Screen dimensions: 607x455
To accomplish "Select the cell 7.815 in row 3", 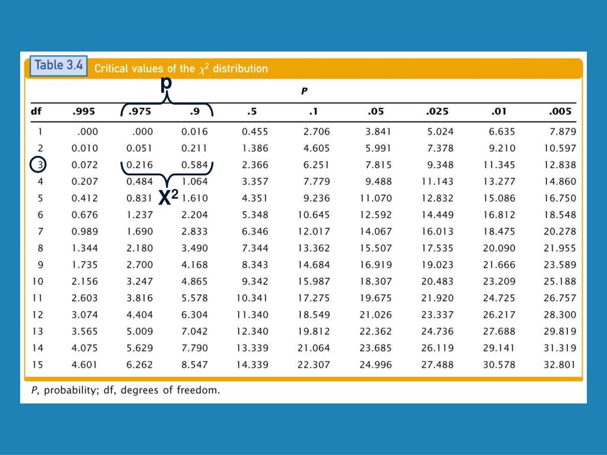I will pyautogui.click(x=378, y=165).
